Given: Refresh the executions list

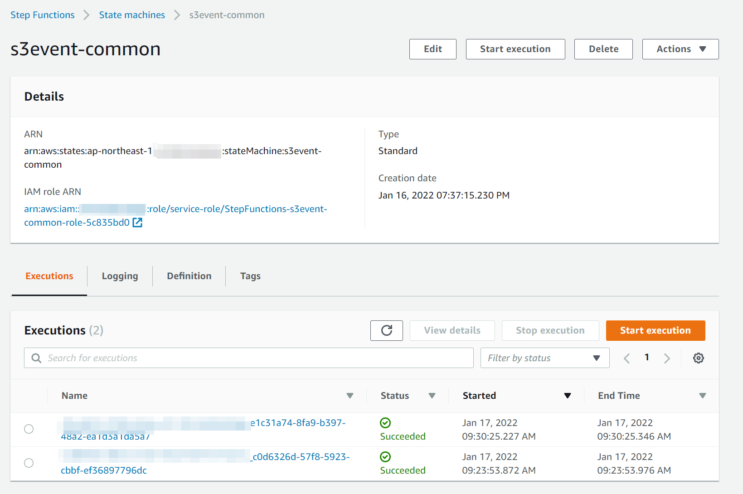Looking at the screenshot, I should coord(386,330).
